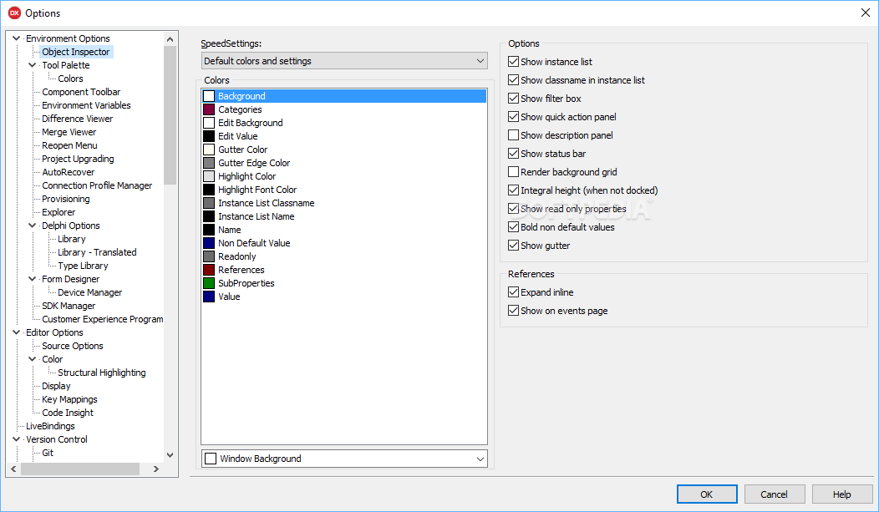Viewport: 879px width, 512px height.
Task: Open Device Manager page
Action: 89,292
